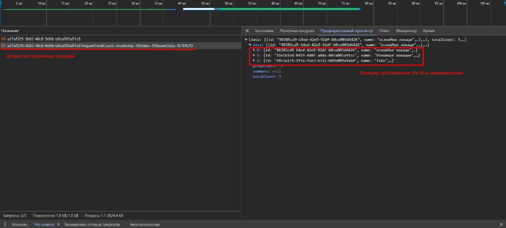The width and height of the screenshot is (506, 228).
Task: Switch to the Ответ tab
Action: (x=384, y=31)
